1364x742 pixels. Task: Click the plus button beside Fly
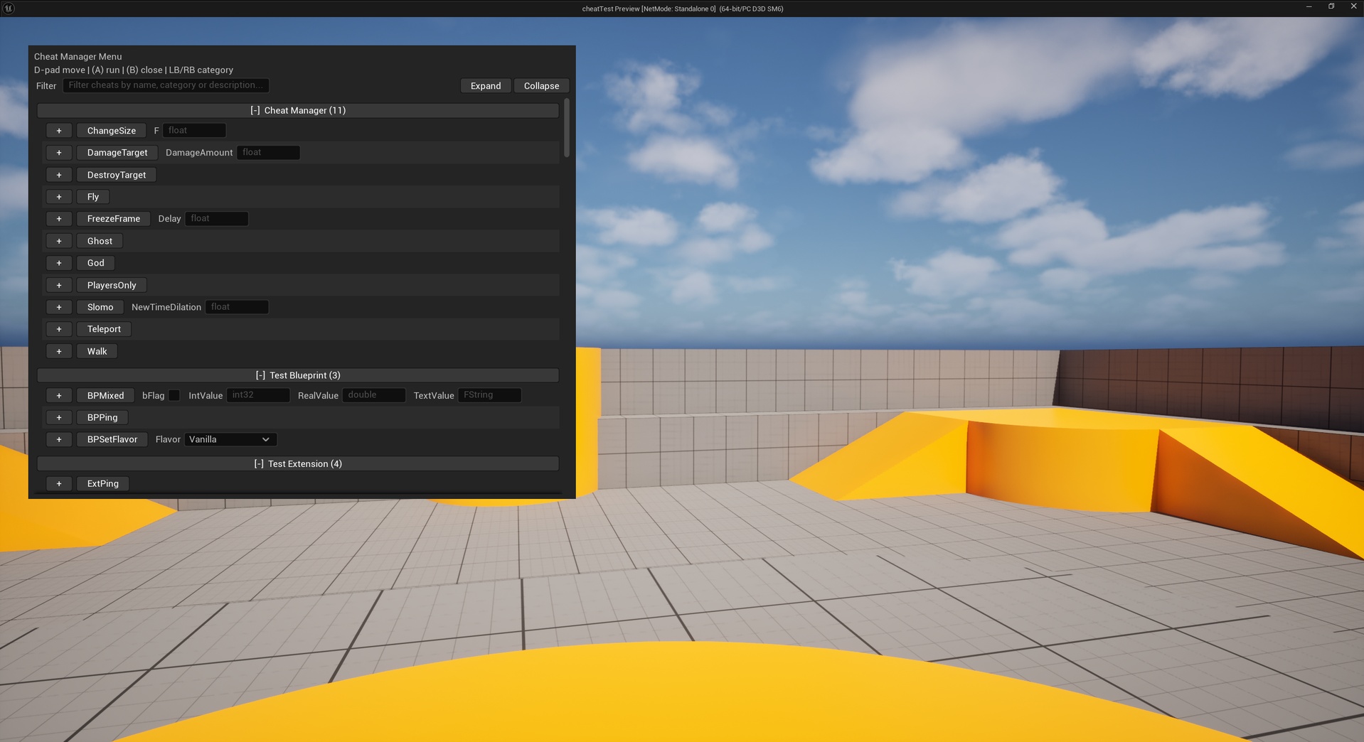click(x=59, y=197)
